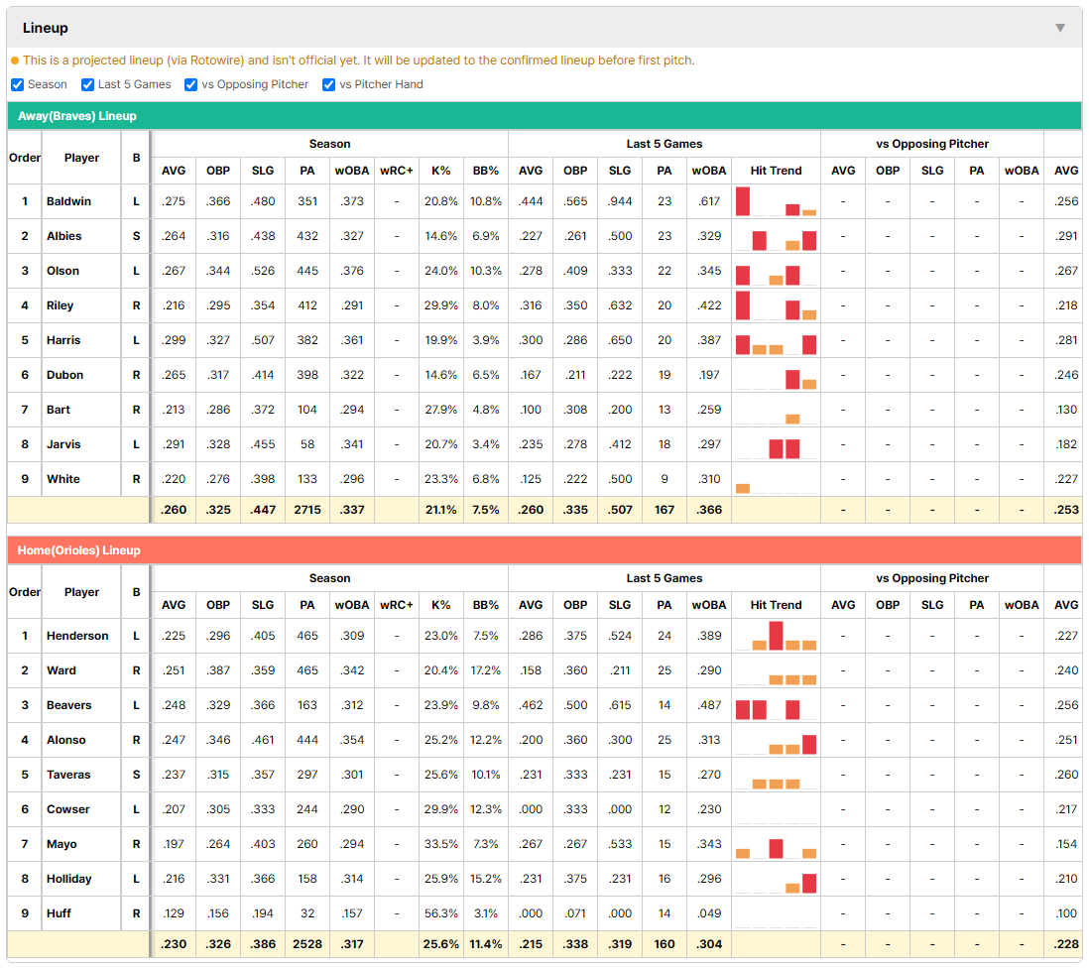Uncheck the Season checkbox

coord(18,84)
